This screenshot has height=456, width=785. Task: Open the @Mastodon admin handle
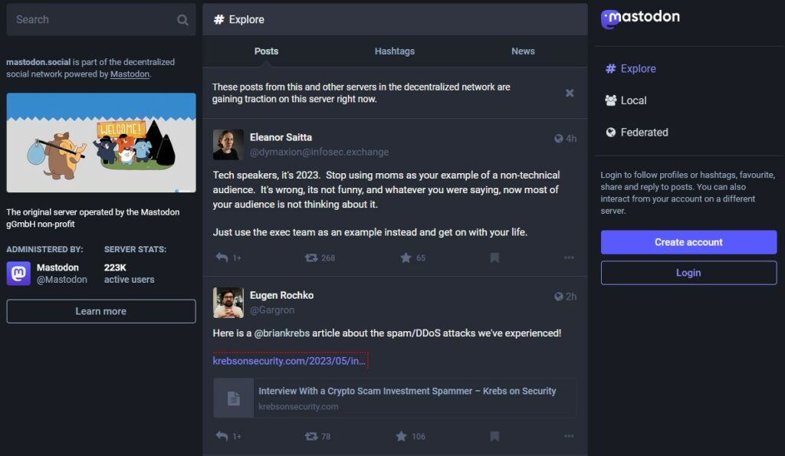tap(61, 280)
